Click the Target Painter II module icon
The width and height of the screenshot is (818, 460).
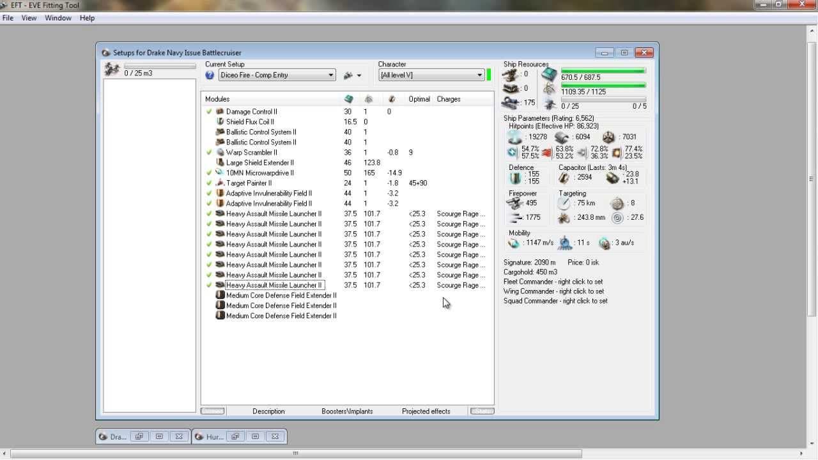point(220,183)
